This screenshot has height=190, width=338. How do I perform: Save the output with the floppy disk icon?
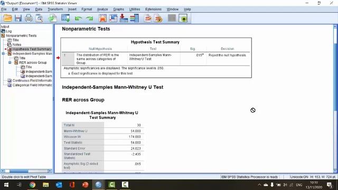point(18,18)
